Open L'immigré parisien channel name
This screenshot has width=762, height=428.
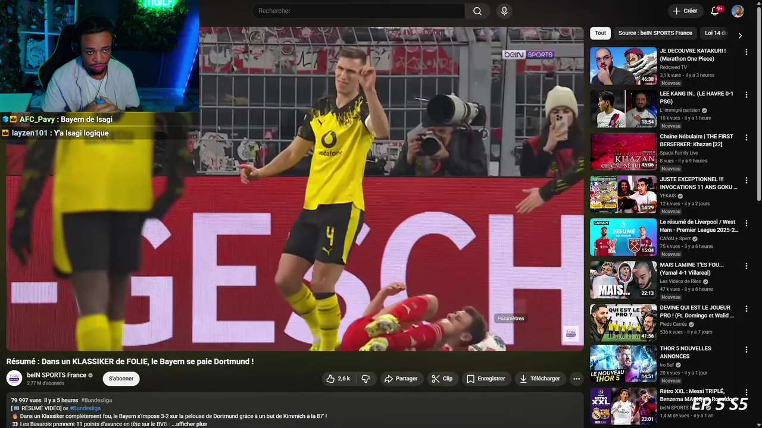click(680, 110)
